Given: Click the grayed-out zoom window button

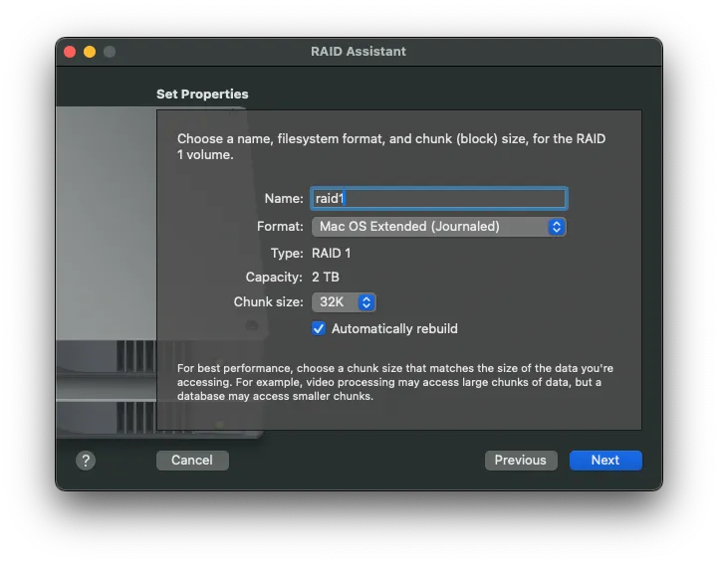Looking at the screenshot, I should point(110,52).
